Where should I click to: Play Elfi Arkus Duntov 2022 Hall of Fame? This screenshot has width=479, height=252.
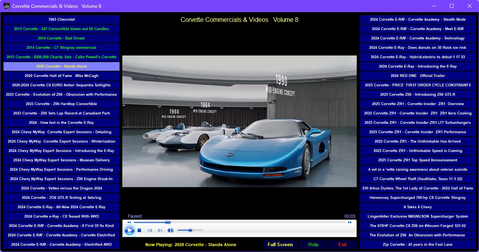pyautogui.click(x=418, y=188)
